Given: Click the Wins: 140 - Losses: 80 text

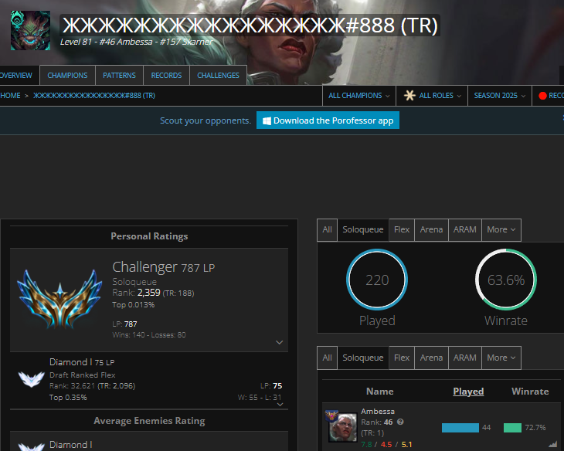Looking at the screenshot, I should 149,335.
